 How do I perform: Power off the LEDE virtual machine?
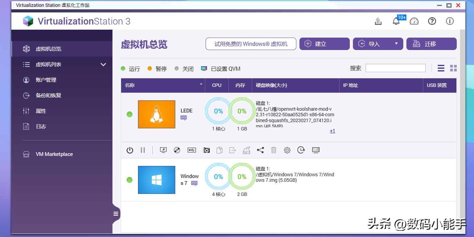click(130, 150)
